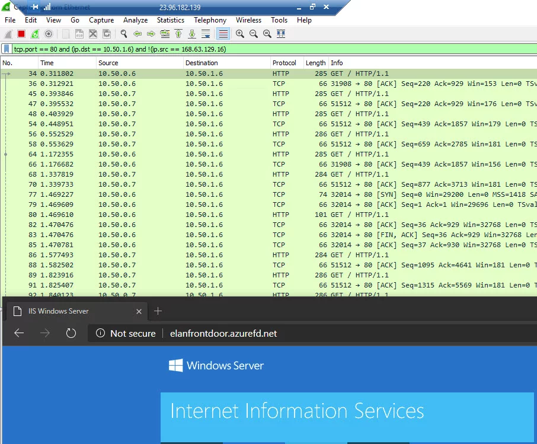Open the Capture menu
Viewport: 537px width, 444px height.
click(101, 20)
